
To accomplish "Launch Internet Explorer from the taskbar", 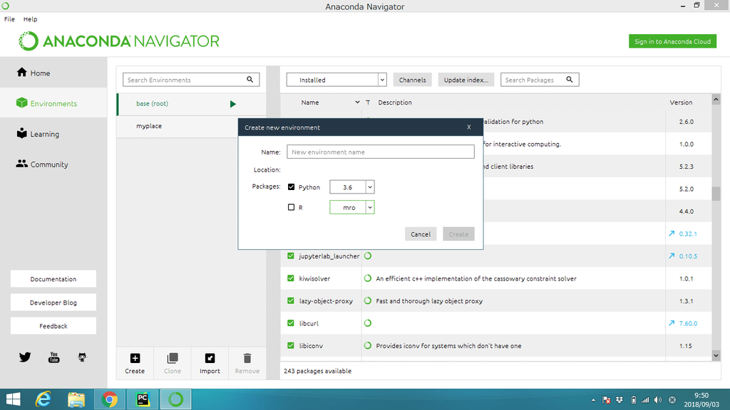I will pos(43,399).
